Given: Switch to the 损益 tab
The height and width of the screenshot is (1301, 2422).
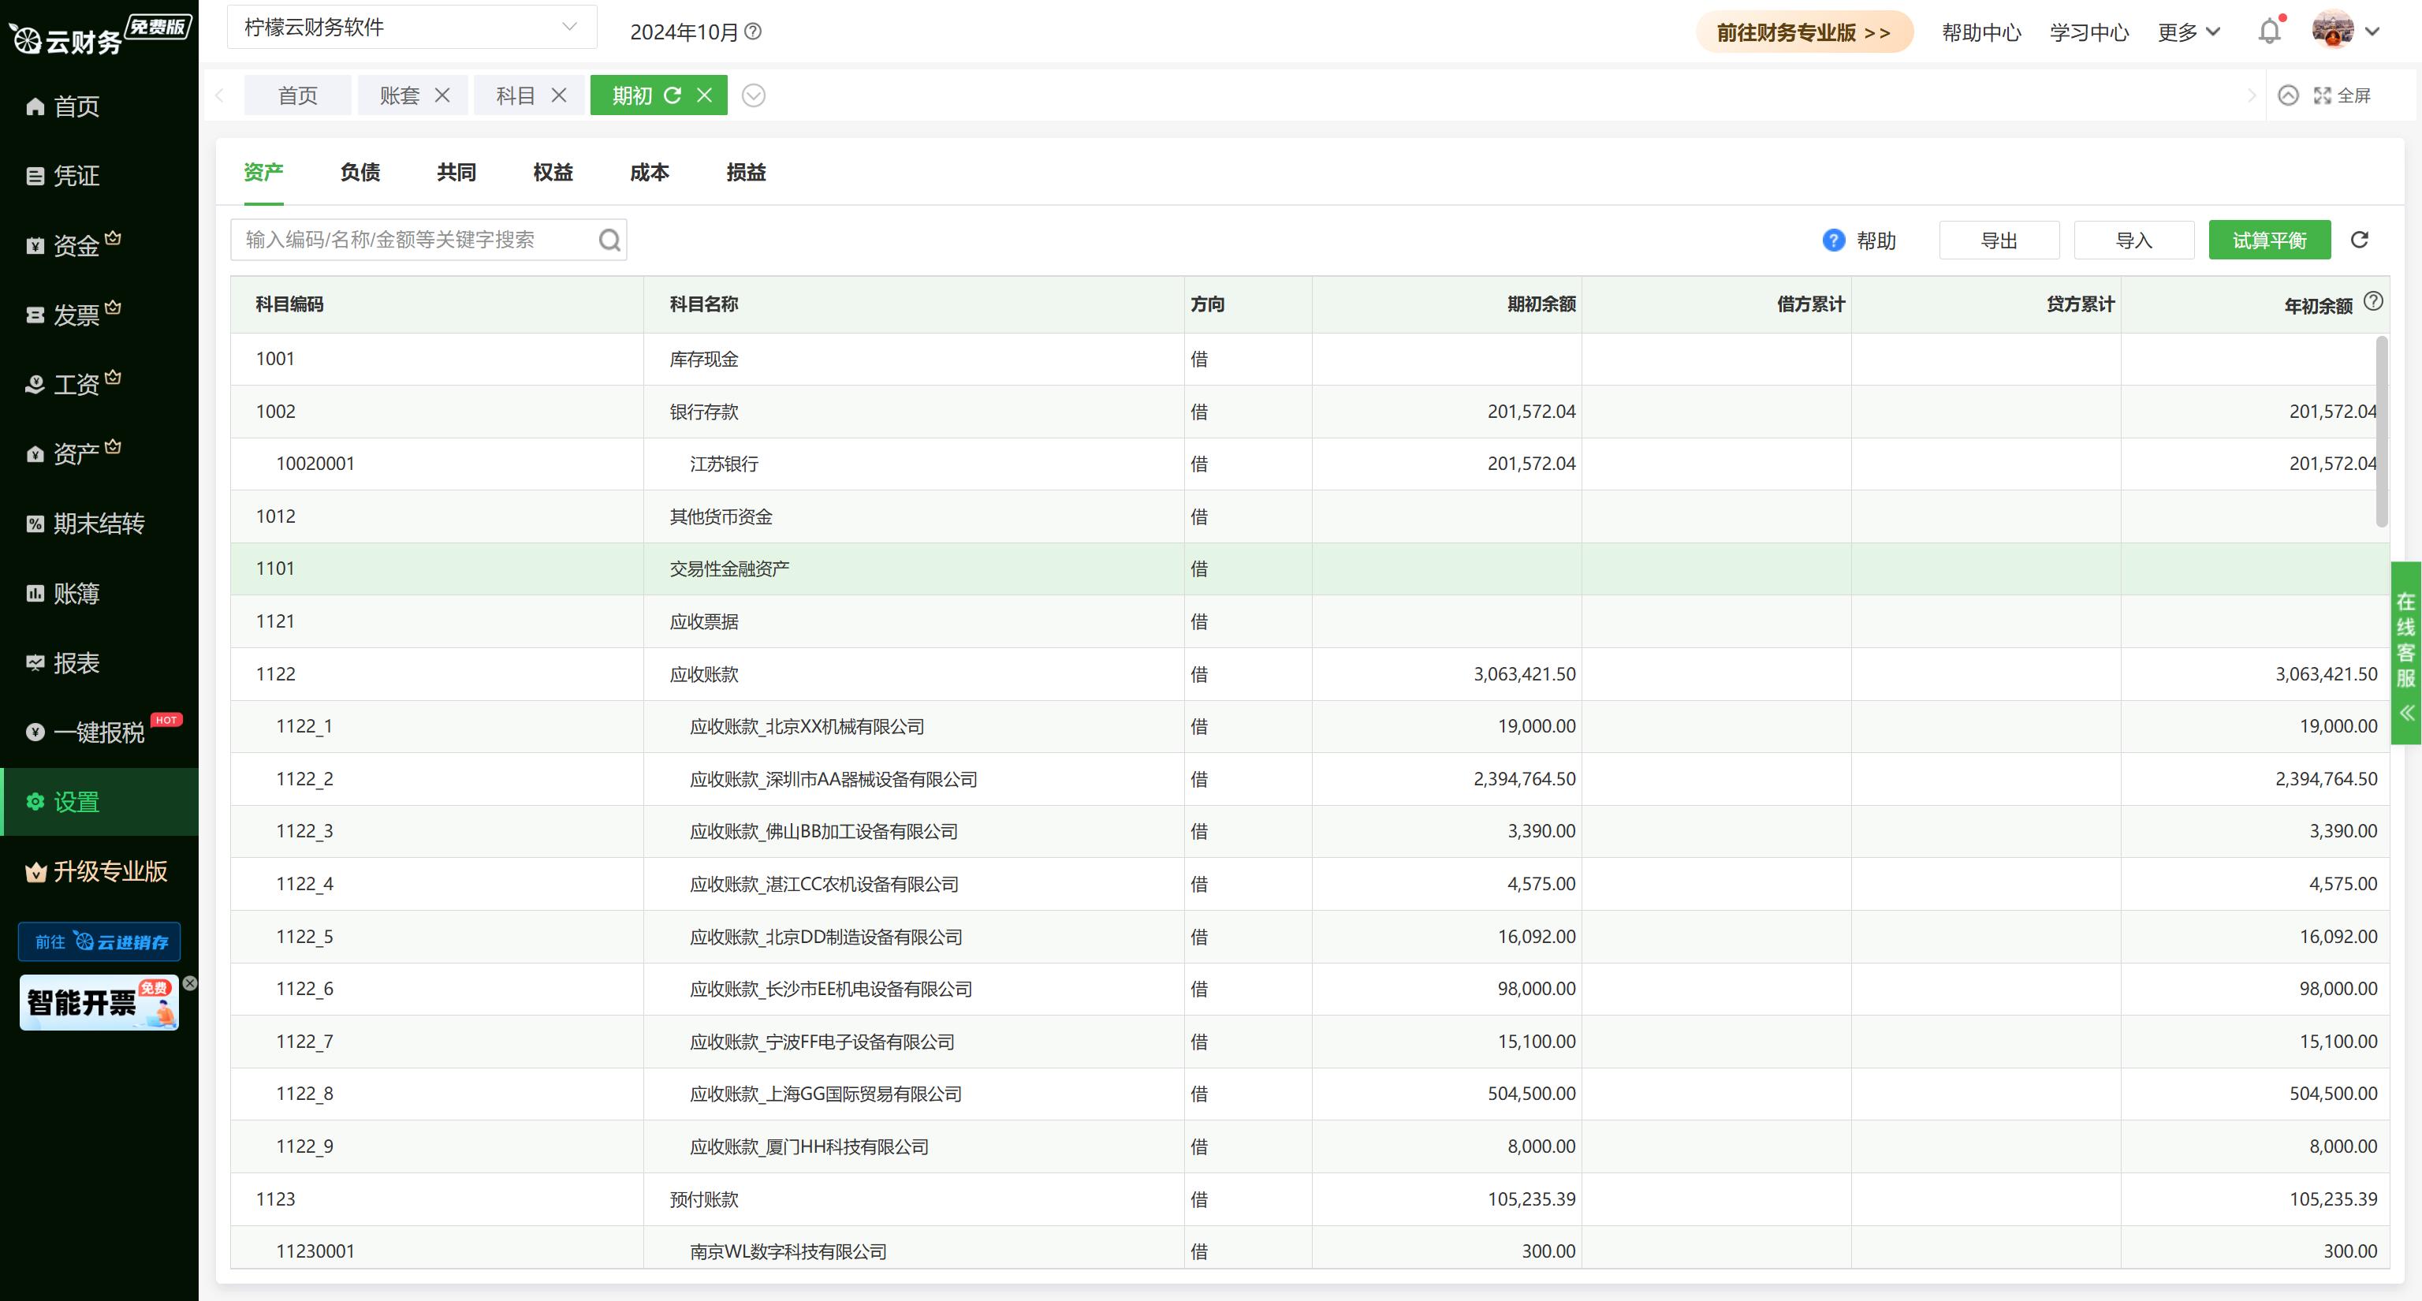Looking at the screenshot, I should 746,172.
